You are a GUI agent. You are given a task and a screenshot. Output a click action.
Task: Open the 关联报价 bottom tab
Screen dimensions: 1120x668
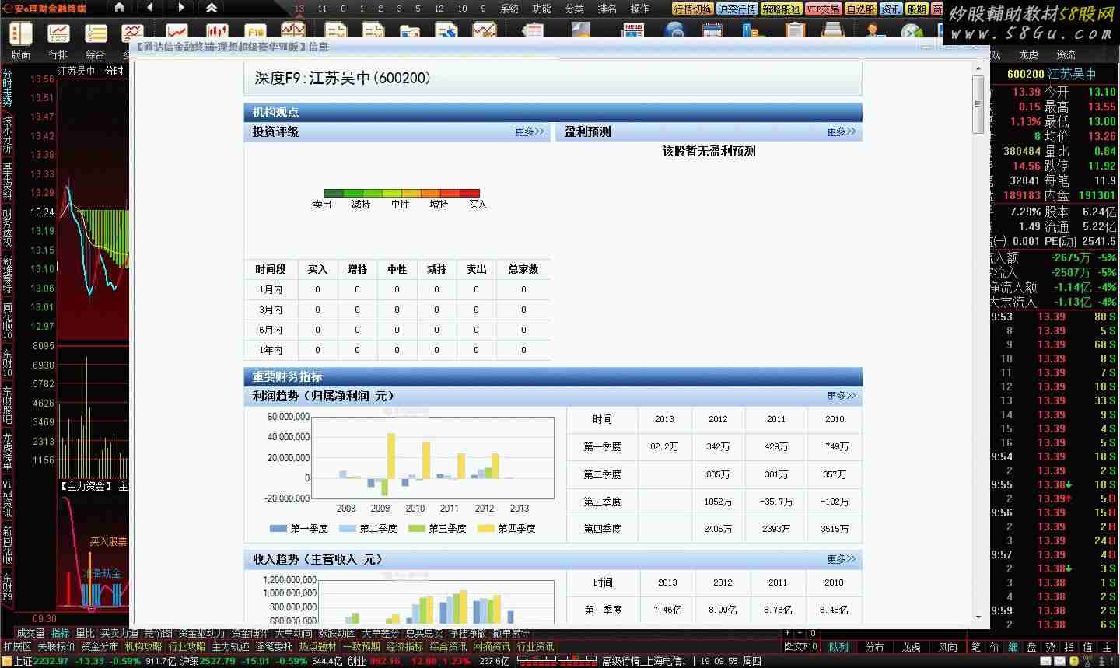[57, 647]
